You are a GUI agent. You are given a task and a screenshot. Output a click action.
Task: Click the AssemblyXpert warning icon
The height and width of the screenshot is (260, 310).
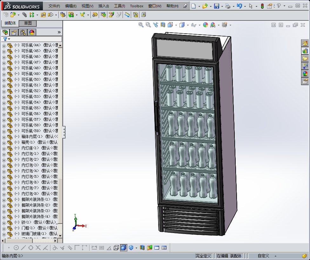tap(135, 15)
